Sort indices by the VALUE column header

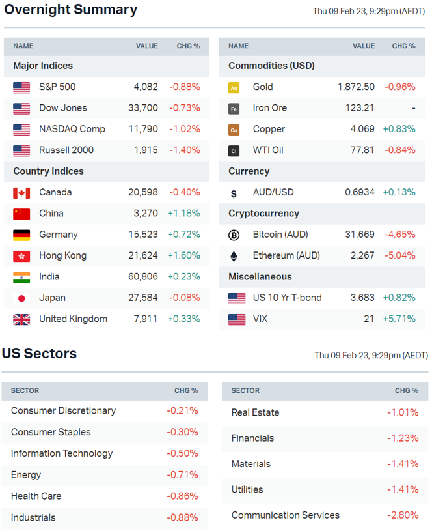pos(146,46)
